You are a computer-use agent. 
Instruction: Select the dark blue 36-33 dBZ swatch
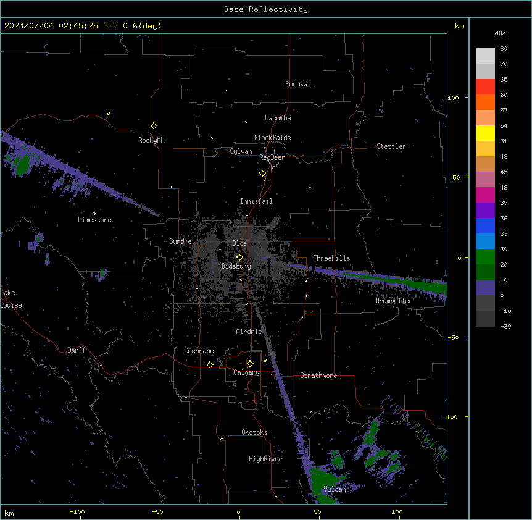(x=485, y=225)
